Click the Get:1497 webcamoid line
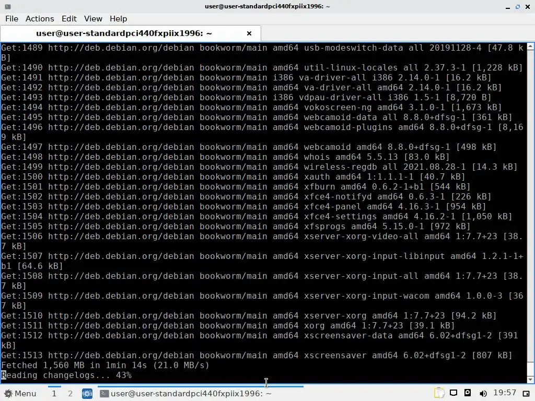535x401 pixels. [x=249, y=147]
